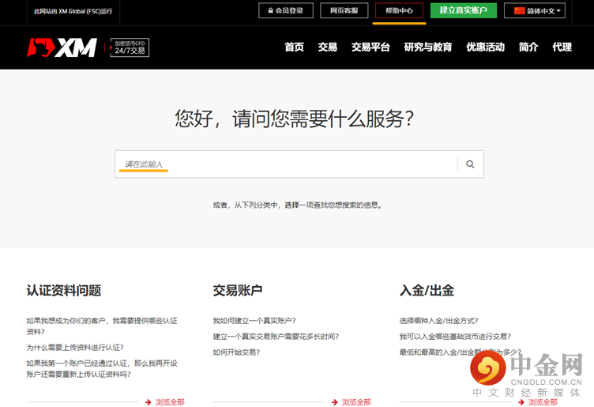
Task: Open 如何开始交易 question
Action: tap(236, 352)
